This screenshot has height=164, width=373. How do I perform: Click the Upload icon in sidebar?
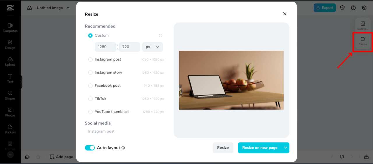pyautogui.click(x=10, y=61)
